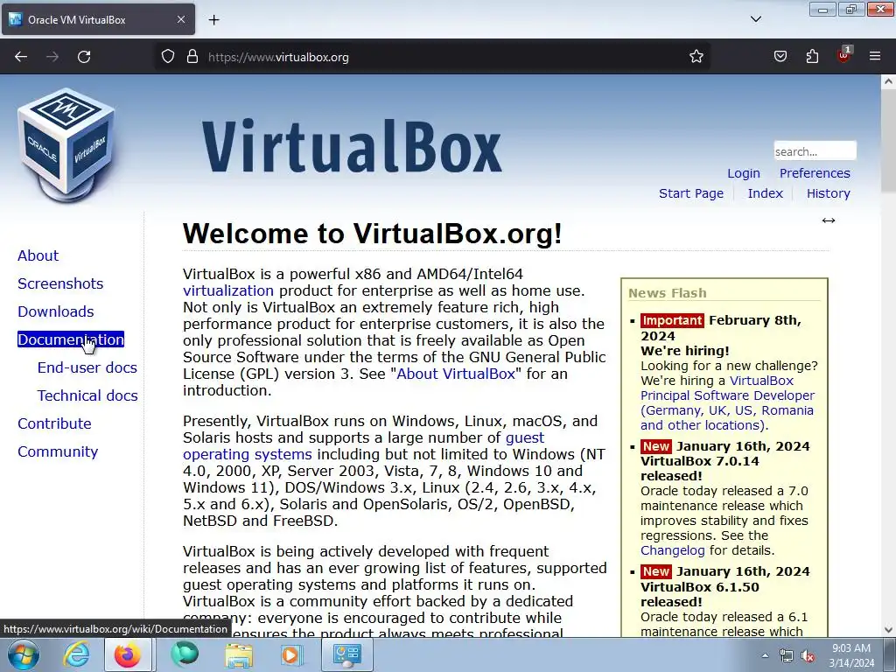This screenshot has height=672, width=896.
Task: Open the Changelog link in News Flash
Action: 673,550
